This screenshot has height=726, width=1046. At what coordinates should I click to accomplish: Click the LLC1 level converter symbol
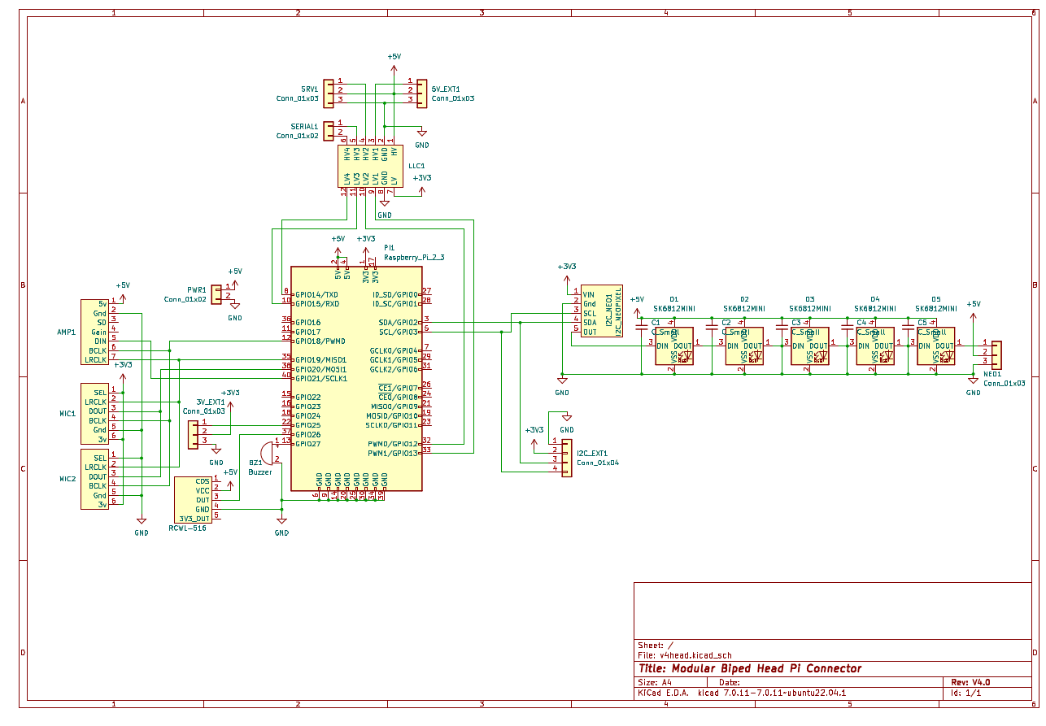tap(370, 166)
